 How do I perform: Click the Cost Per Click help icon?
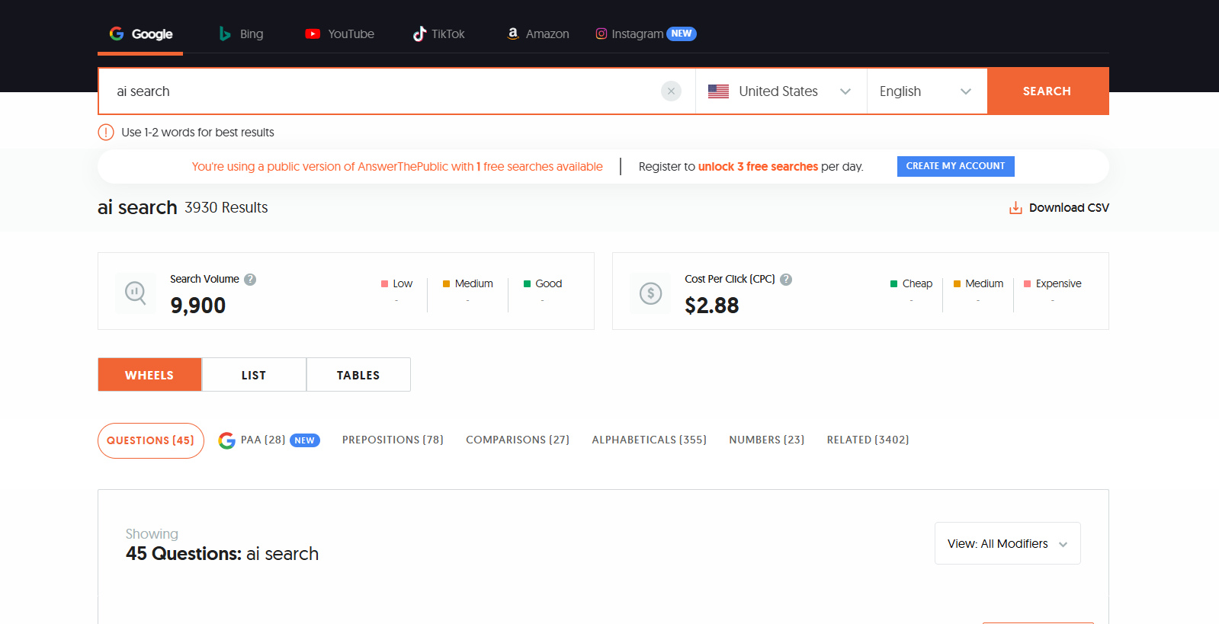pos(786,280)
